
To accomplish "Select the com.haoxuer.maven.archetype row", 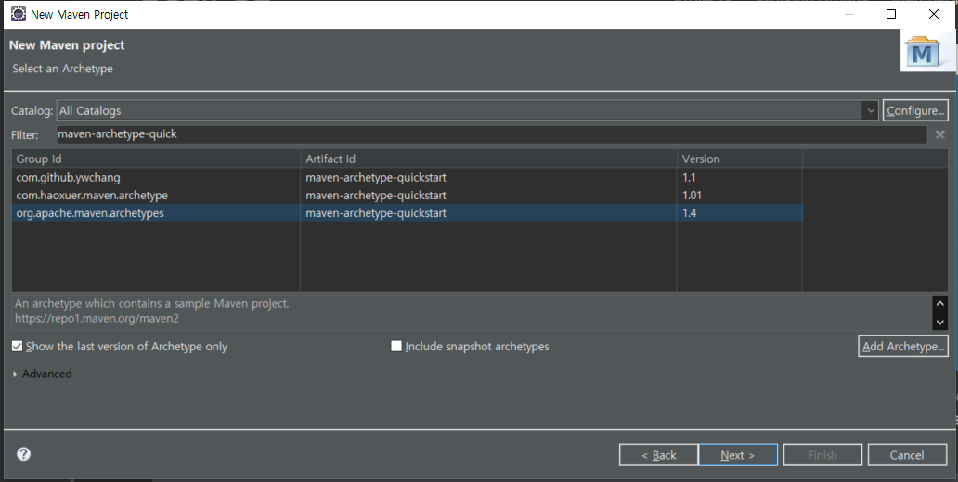I will [407, 196].
